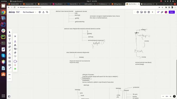
Task: Switch to the first Amazon ECR tab
Action: (15, 4)
